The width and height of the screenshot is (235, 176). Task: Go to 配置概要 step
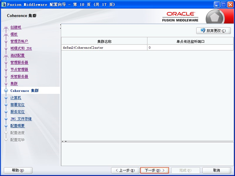[x=17, y=126]
